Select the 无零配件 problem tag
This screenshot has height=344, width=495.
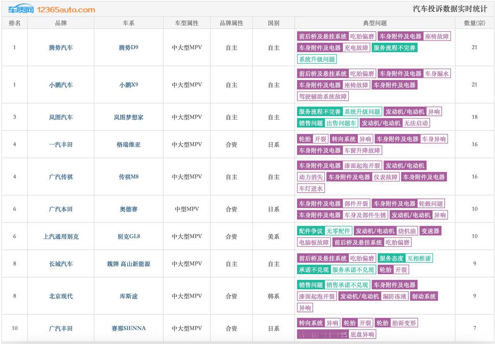tap(338, 231)
